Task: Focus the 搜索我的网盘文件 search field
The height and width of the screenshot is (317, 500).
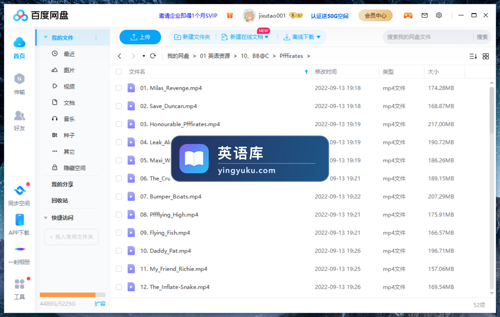Action: point(428,37)
